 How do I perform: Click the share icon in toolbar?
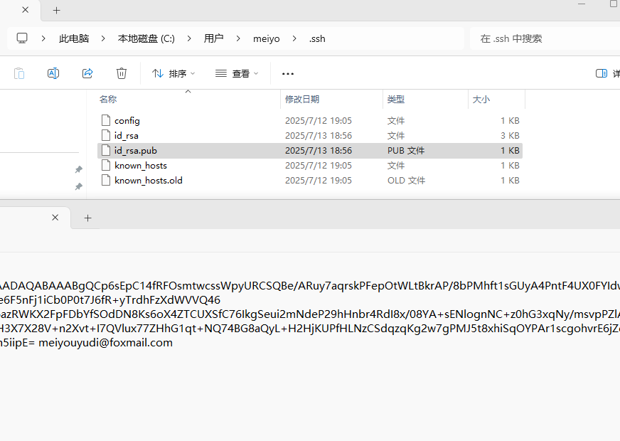tap(87, 73)
